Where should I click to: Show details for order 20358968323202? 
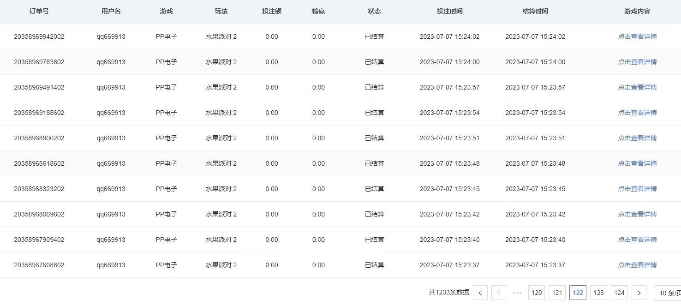pos(637,189)
